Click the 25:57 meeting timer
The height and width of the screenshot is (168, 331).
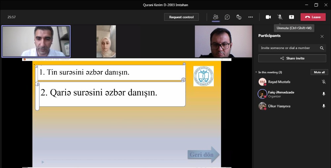(12, 17)
